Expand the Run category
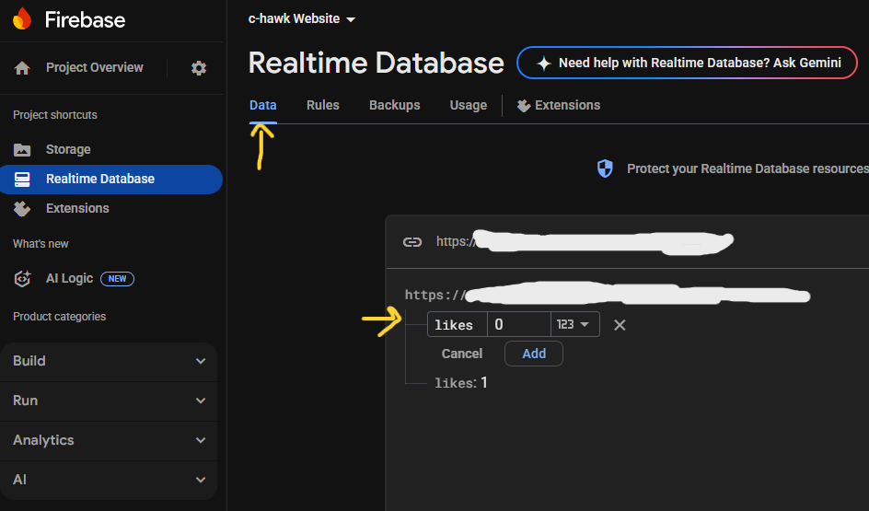Viewport: 869px width, 511px height. 109,401
